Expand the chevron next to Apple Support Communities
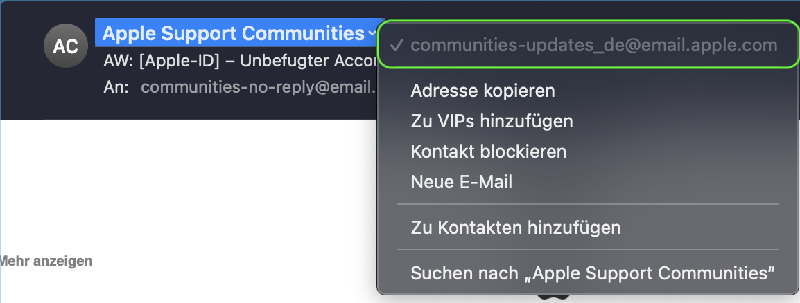 pyautogui.click(x=373, y=33)
